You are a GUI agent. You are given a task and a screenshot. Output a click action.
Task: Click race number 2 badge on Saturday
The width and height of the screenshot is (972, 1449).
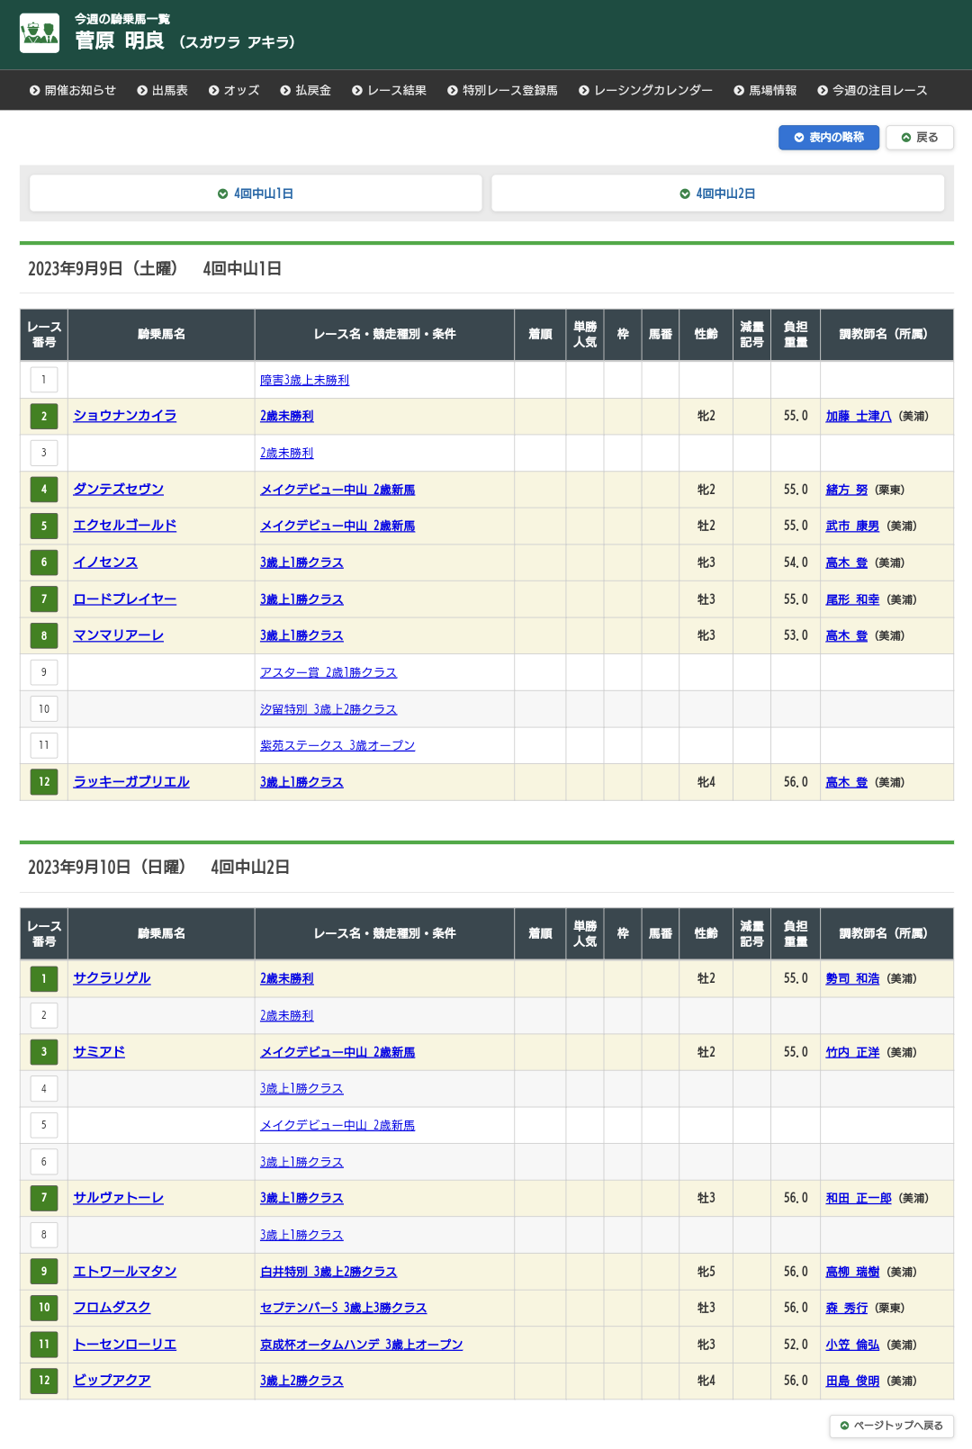point(44,416)
